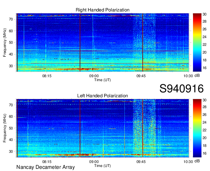Viewport: 210px width, 171px height.
Task: Click the 22 dB value on Left Handed colorbar
Action: [204, 130]
